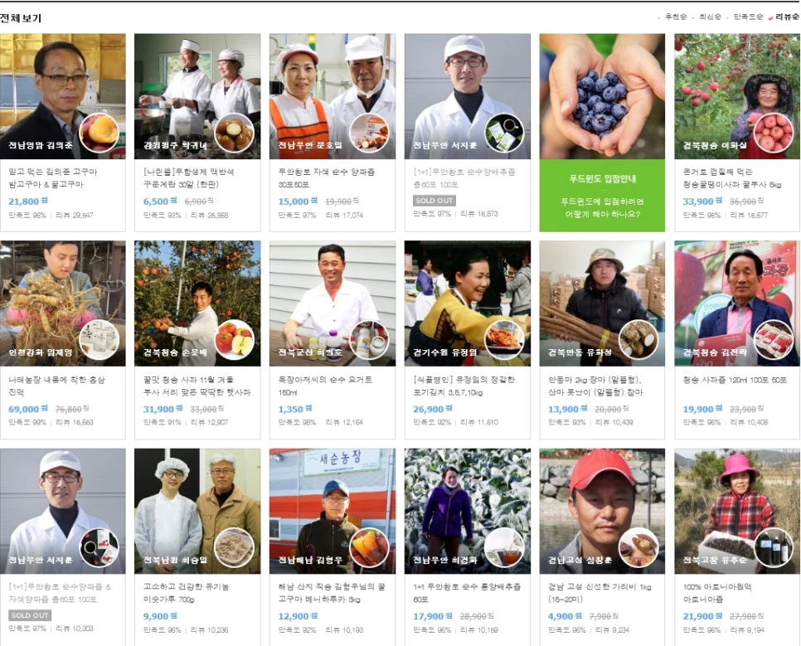
Task: Click the yogurt bottle circle icon on 군산 card
Action: [x=369, y=340]
